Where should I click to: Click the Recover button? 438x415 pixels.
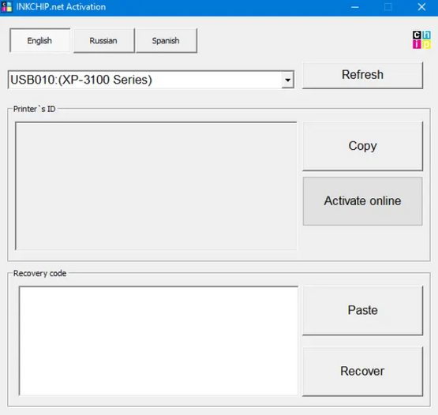click(362, 372)
